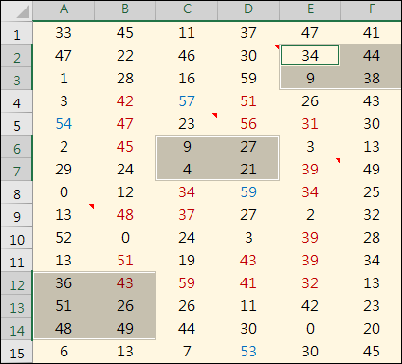The height and width of the screenshot is (364, 402).
Task: Click red value 31 in cell E5
Action: [310, 124]
